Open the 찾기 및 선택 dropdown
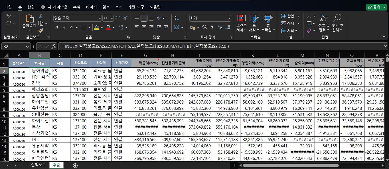 [337, 23]
